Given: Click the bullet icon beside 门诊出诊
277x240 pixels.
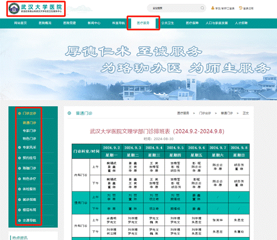Looking at the screenshot, I should tap(20, 113).
